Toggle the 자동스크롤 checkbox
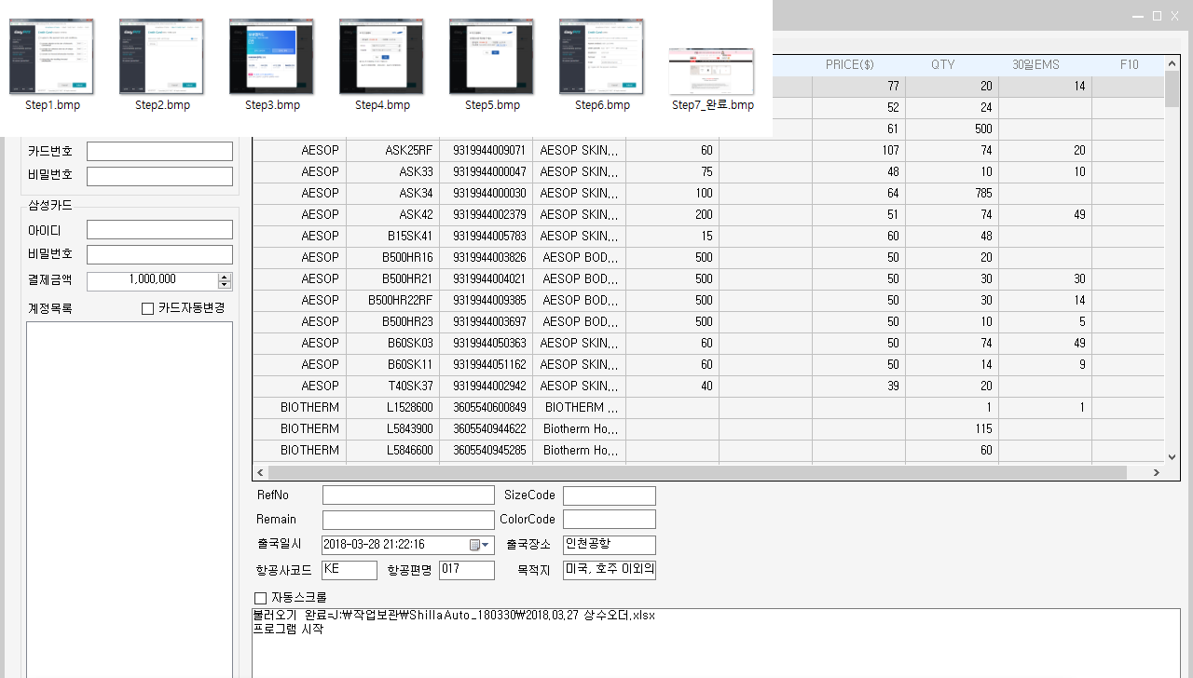 (261, 597)
